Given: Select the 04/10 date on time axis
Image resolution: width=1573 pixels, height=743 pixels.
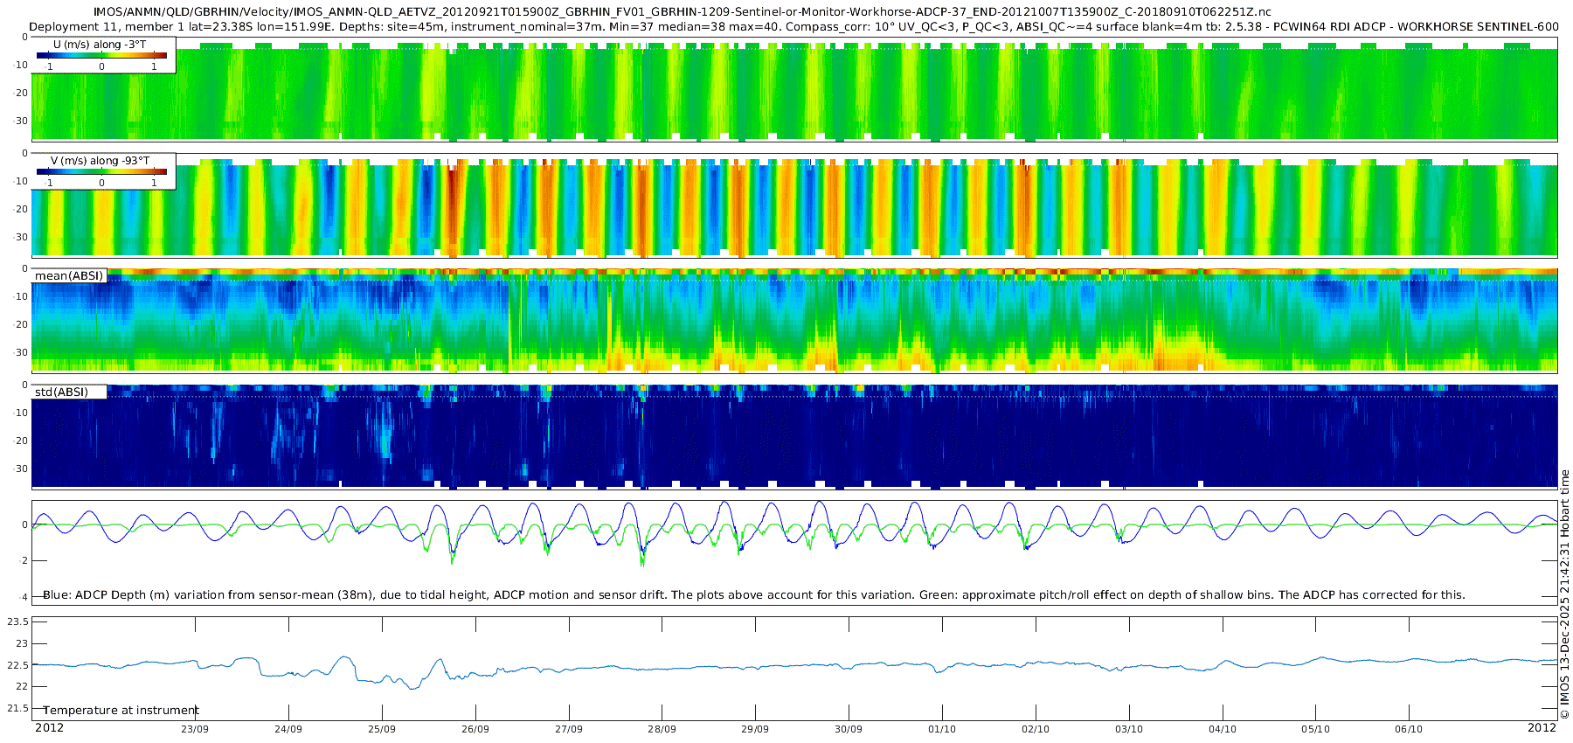Looking at the screenshot, I should point(1222,729).
